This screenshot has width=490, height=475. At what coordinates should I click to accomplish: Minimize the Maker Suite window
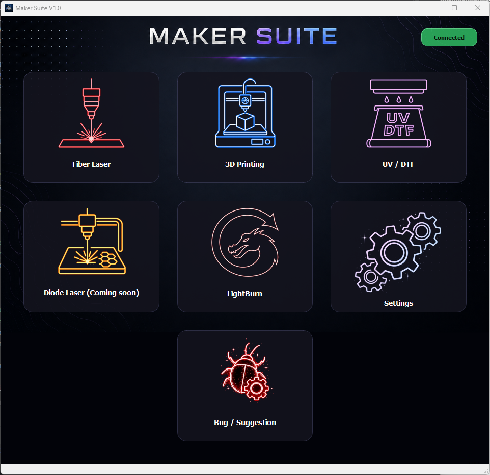coord(431,8)
